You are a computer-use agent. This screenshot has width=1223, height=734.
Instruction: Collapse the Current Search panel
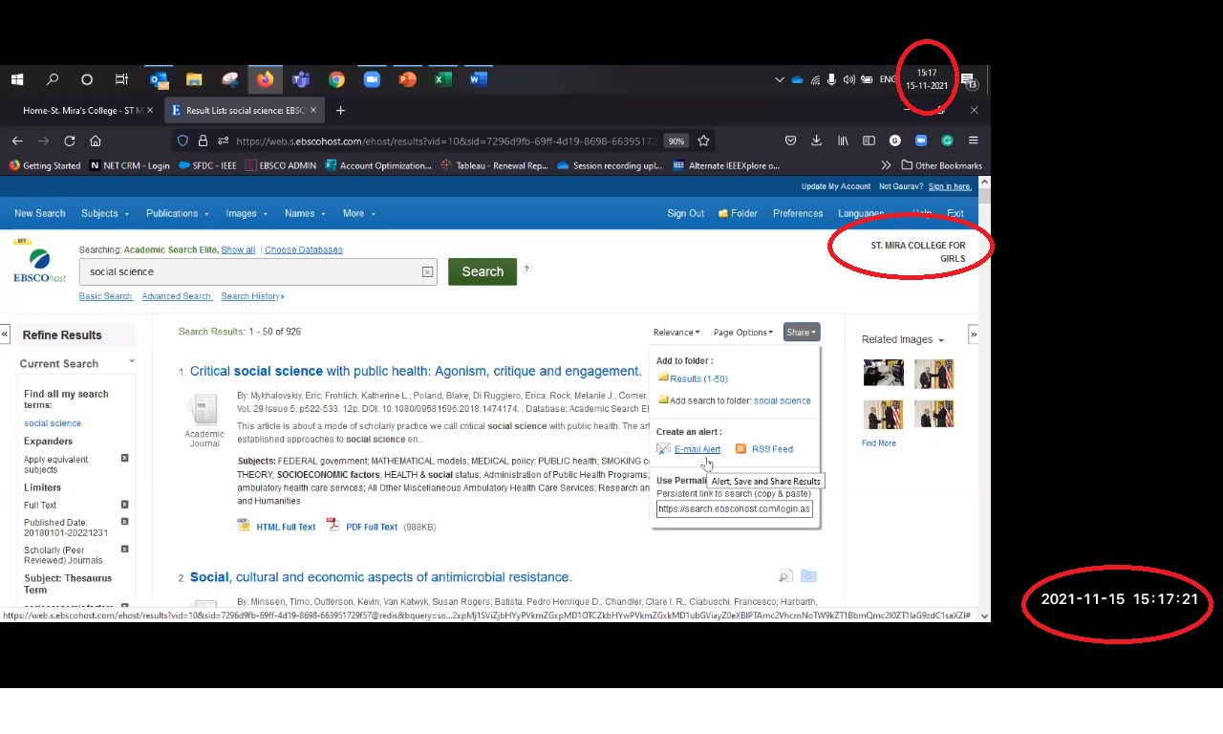131,361
